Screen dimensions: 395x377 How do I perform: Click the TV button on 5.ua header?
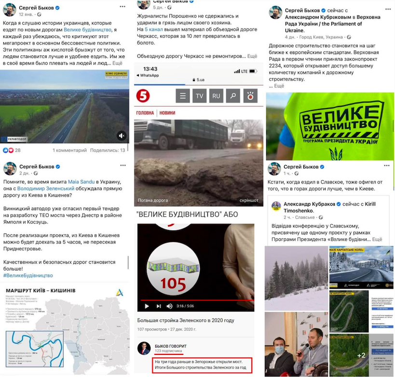point(200,96)
